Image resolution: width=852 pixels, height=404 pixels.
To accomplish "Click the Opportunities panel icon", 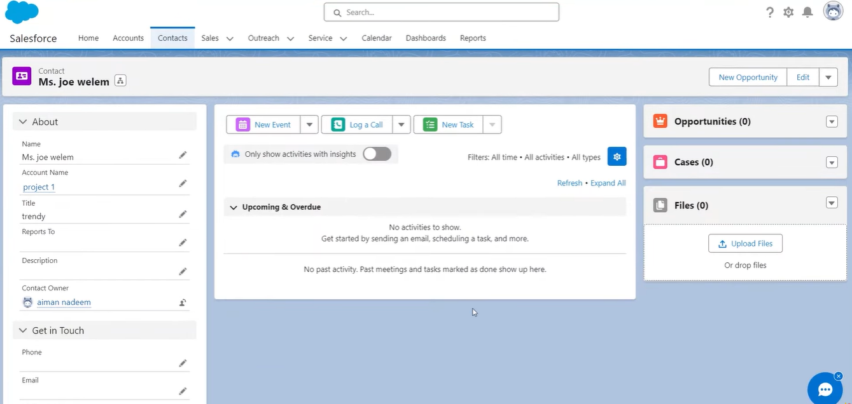I will click(x=660, y=121).
